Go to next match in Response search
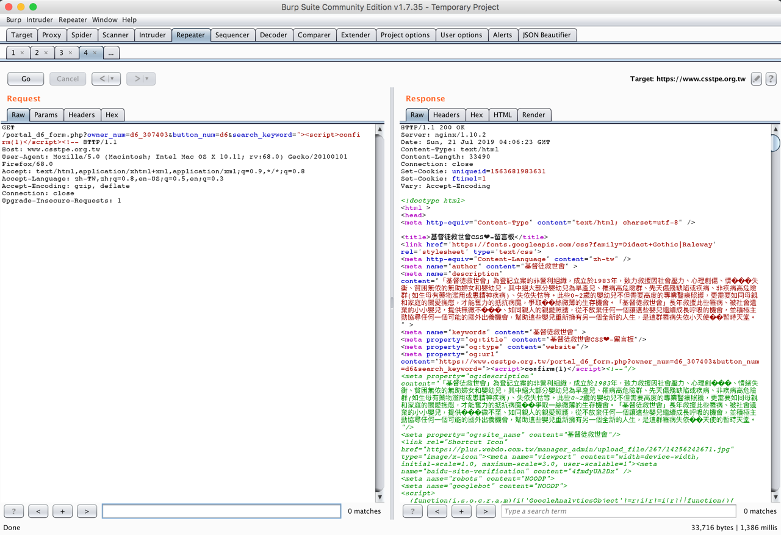Image resolution: width=781 pixels, height=535 pixels. point(486,511)
